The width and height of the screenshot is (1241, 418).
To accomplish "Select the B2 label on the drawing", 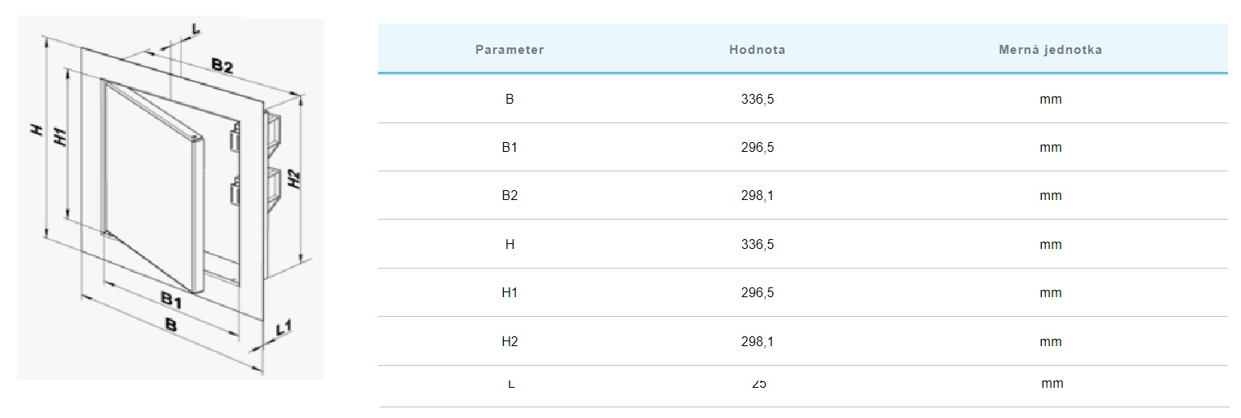I will pos(222,67).
